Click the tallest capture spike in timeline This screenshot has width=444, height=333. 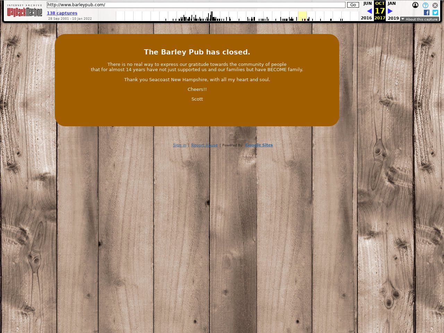click(x=212, y=16)
